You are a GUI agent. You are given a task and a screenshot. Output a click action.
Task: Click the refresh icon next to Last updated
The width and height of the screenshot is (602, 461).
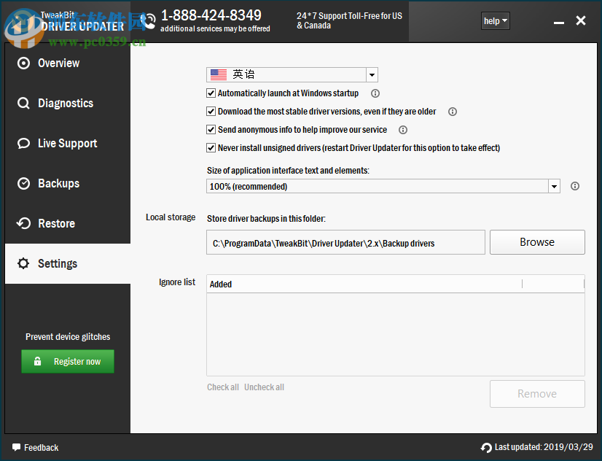pyautogui.click(x=485, y=447)
